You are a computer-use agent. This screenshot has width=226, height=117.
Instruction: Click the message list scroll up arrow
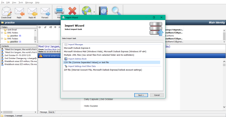(224, 31)
